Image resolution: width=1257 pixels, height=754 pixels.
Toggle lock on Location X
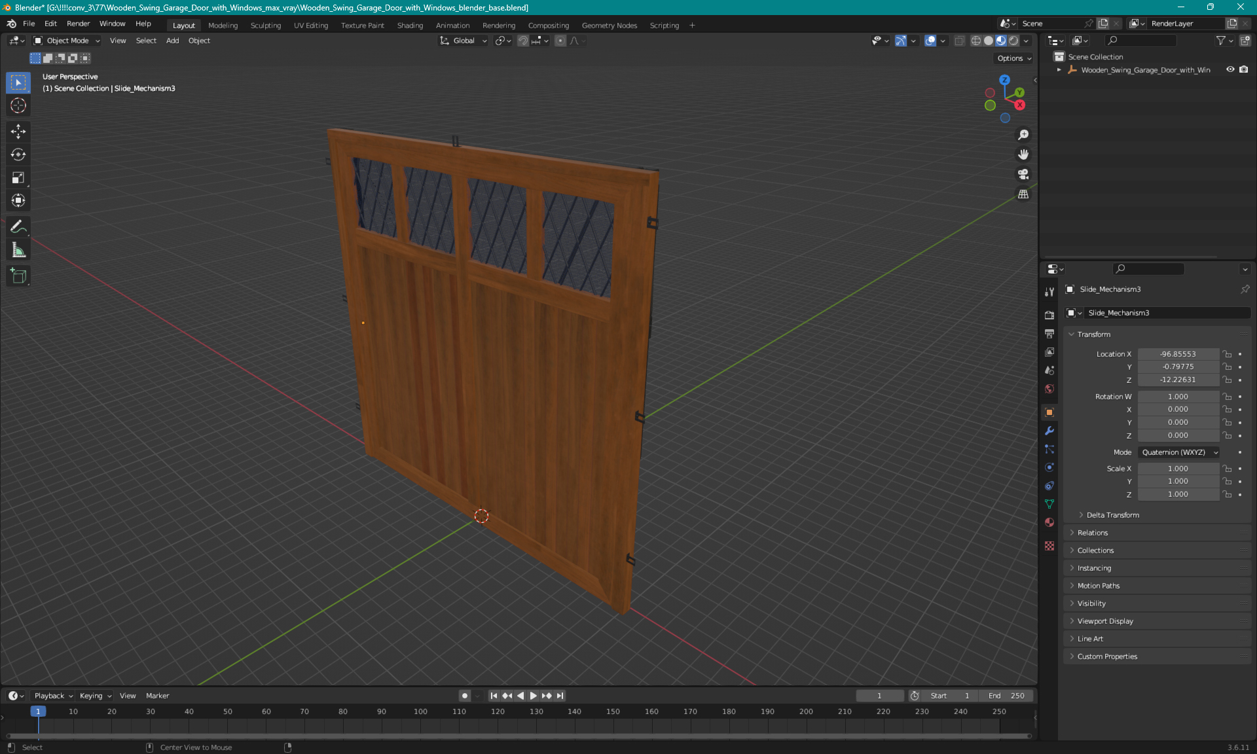(x=1228, y=354)
